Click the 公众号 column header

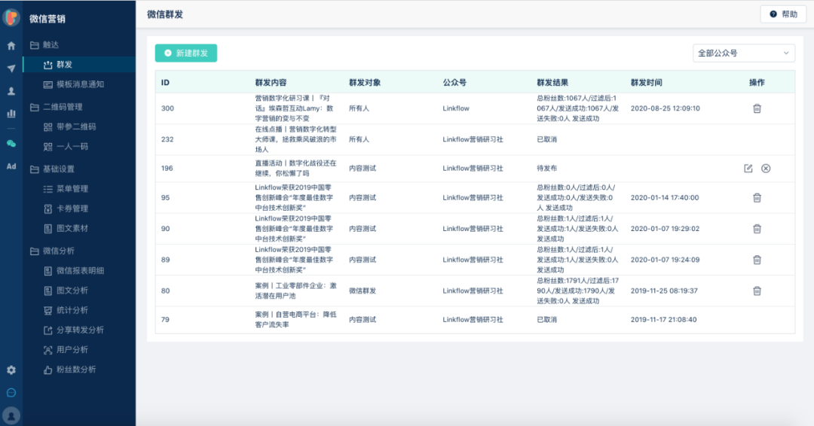(454, 82)
